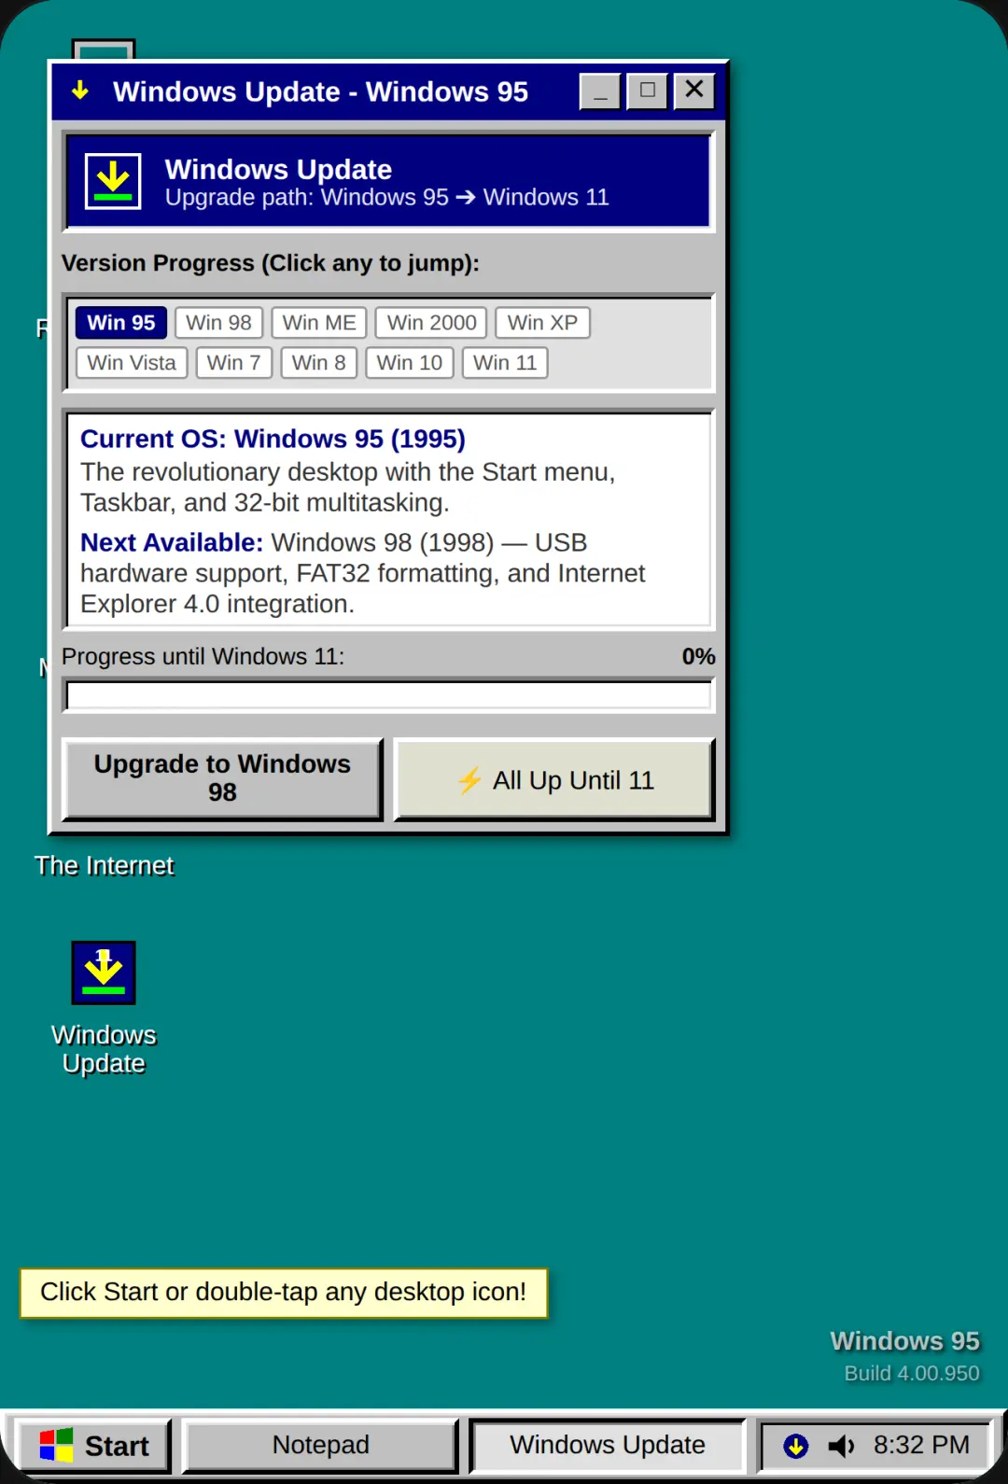
Task: Click The Internet desktop icon label
Action: 104,866
